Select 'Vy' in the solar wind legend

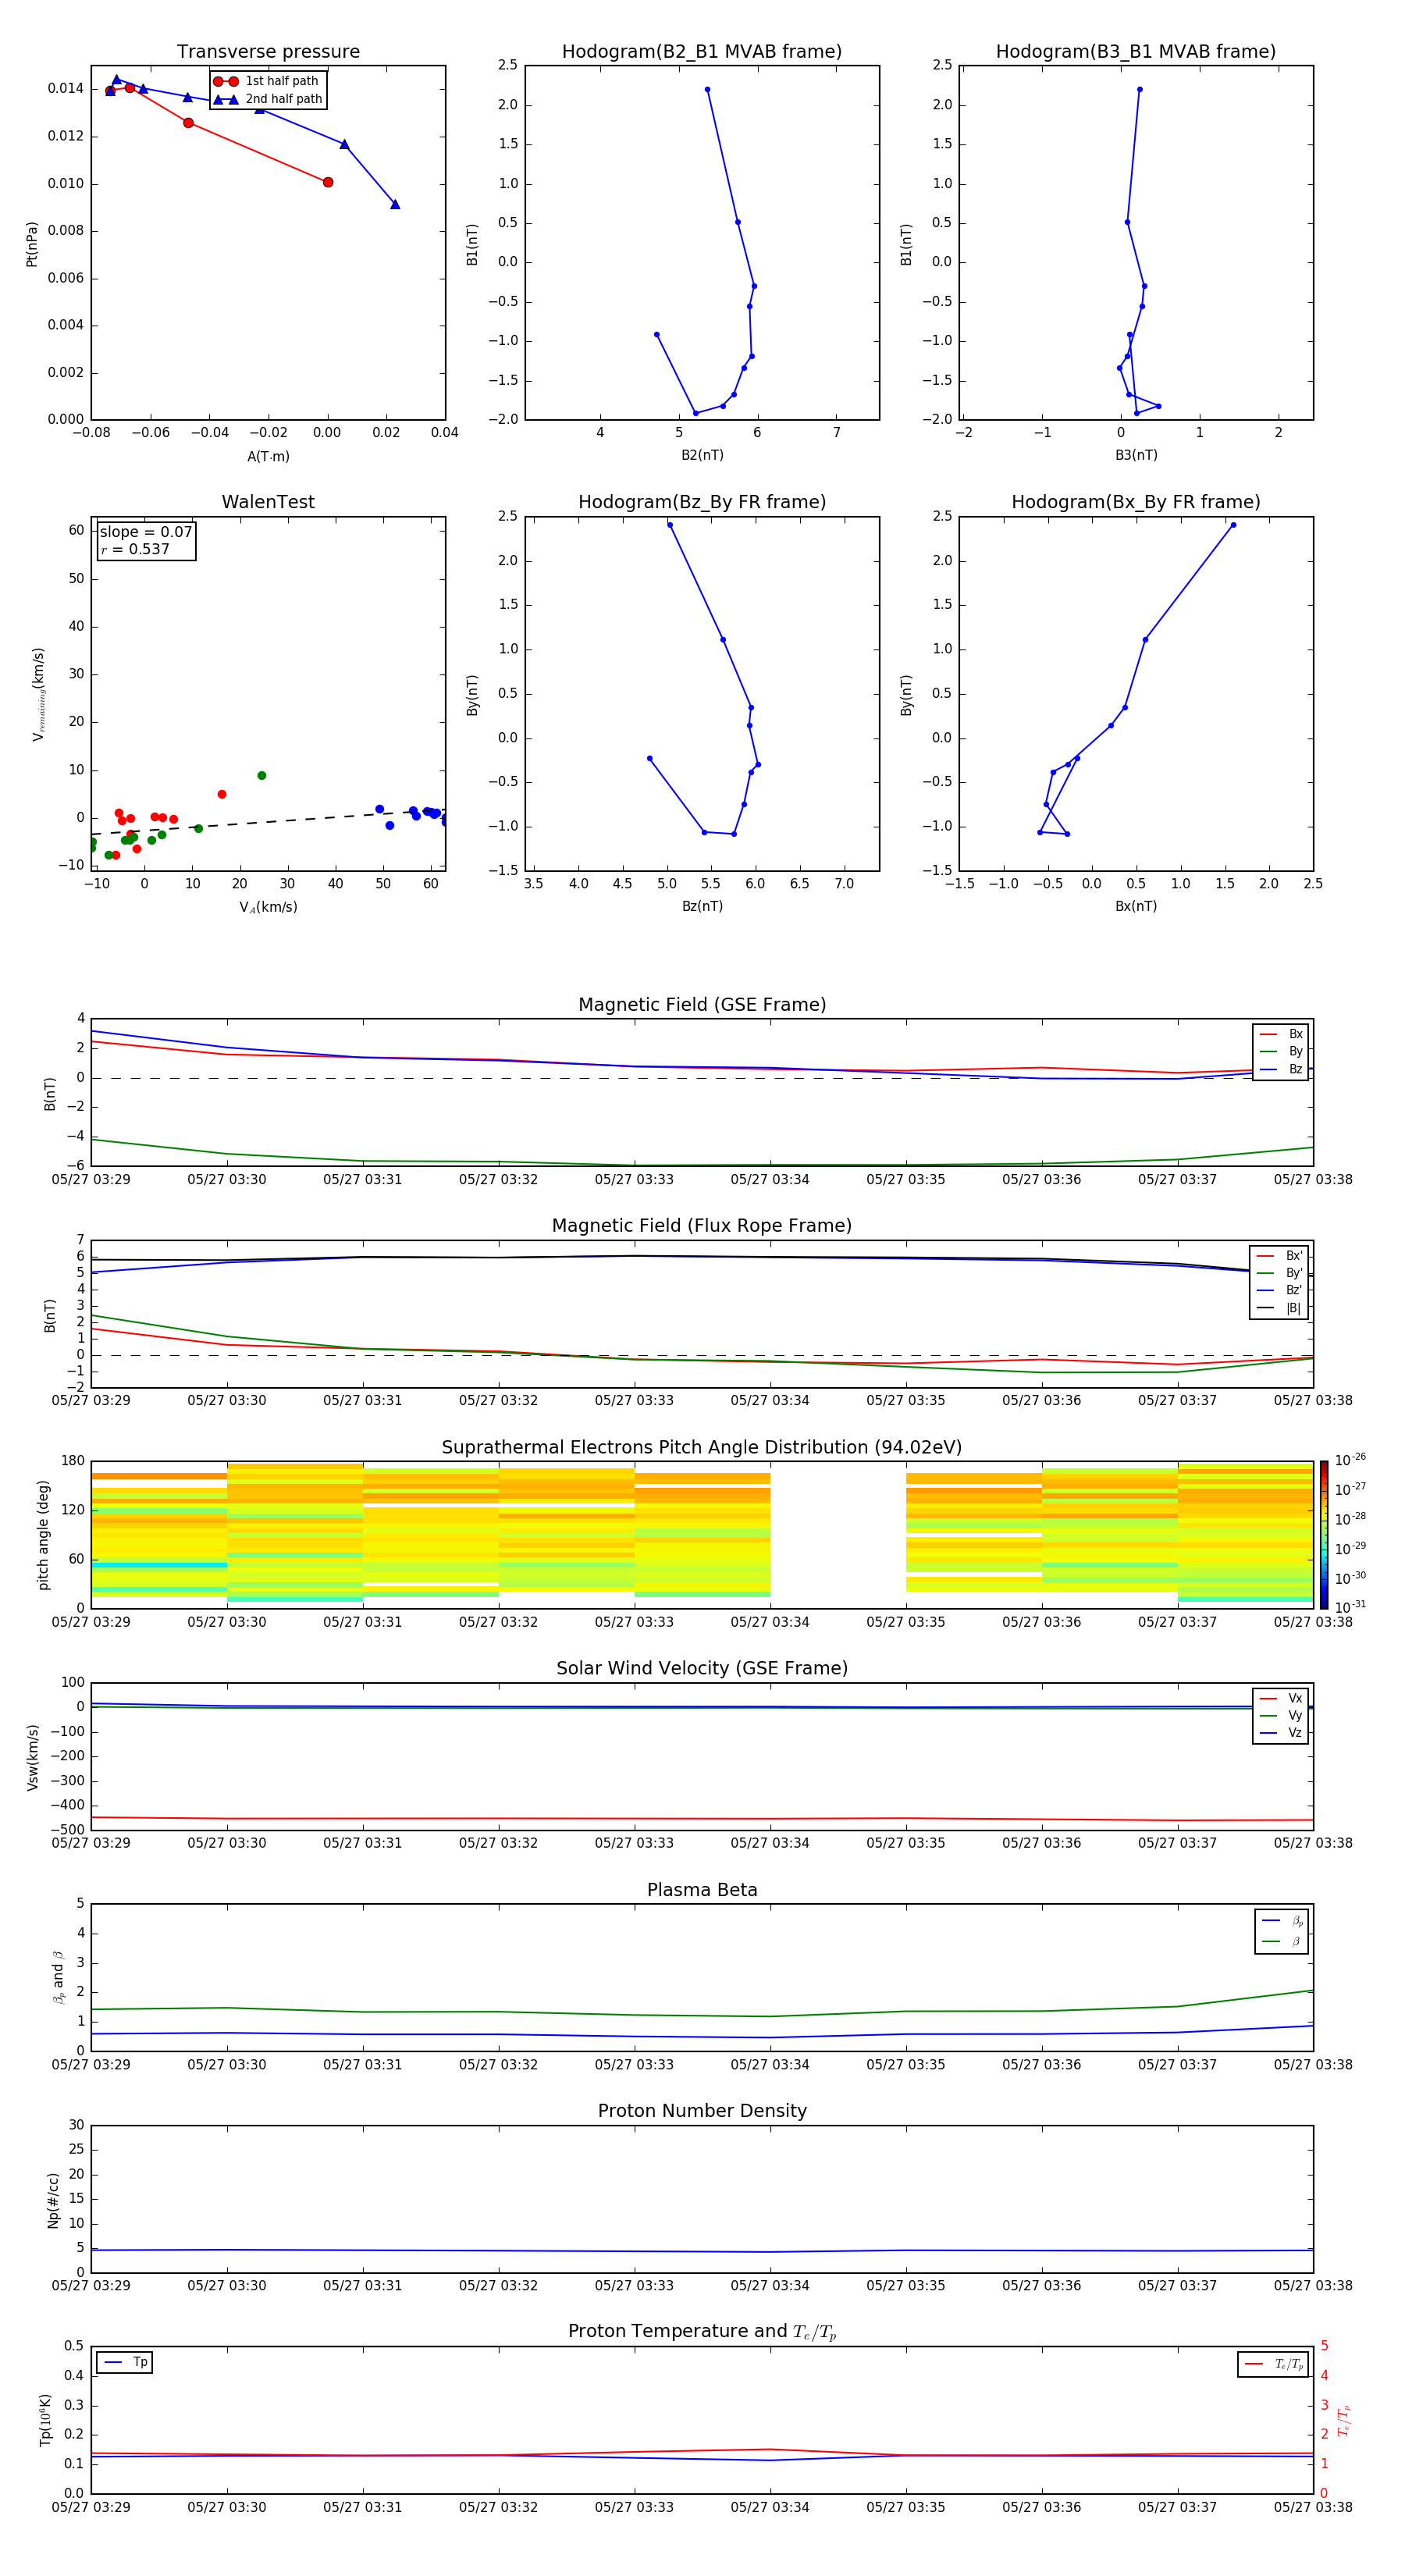coord(1281,1715)
